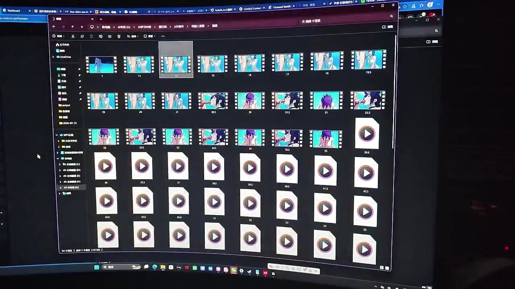Switch to the AutoDL browser tab
515x289 pixels.
tap(223, 9)
